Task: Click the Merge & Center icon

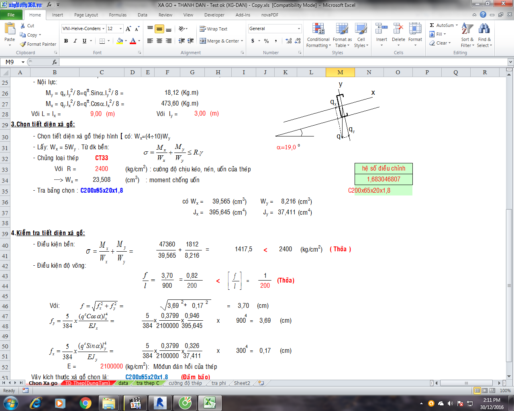Action: point(203,41)
